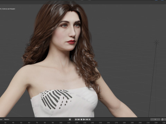Screen dimensions: 166x124
Task: Toggle the auto keying record button
Action: (70, 120)
